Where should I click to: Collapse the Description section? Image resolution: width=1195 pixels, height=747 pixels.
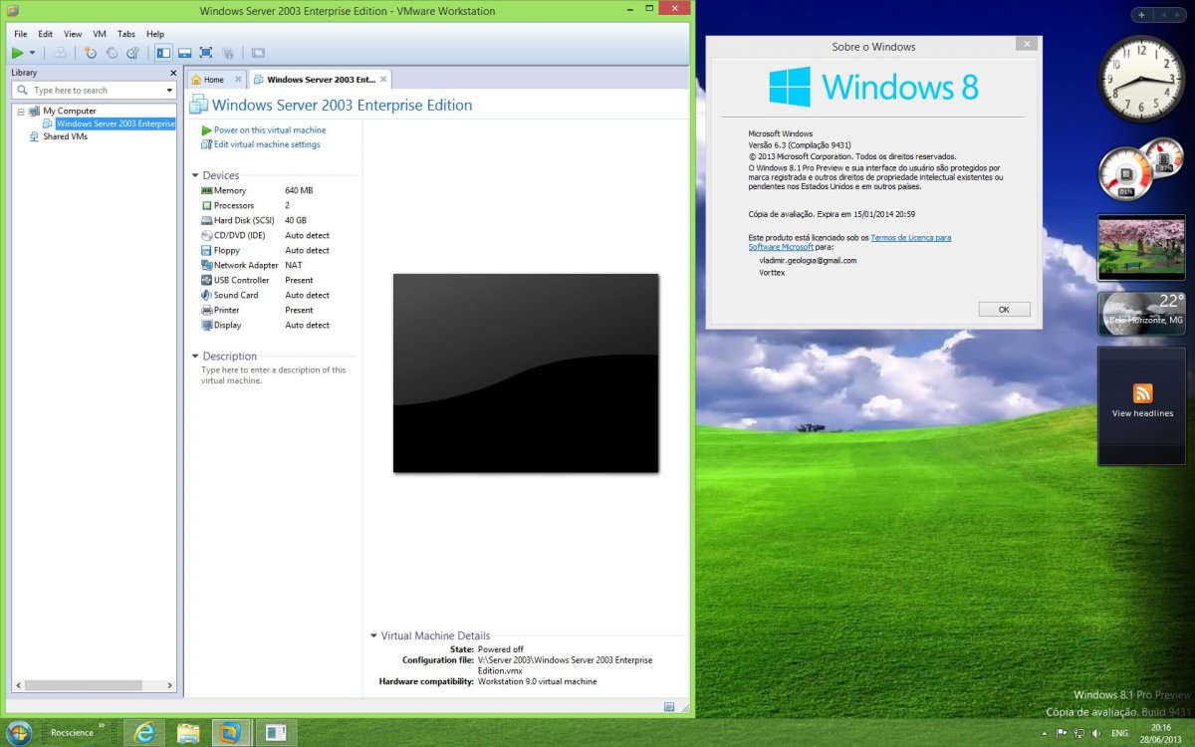coord(195,356)
